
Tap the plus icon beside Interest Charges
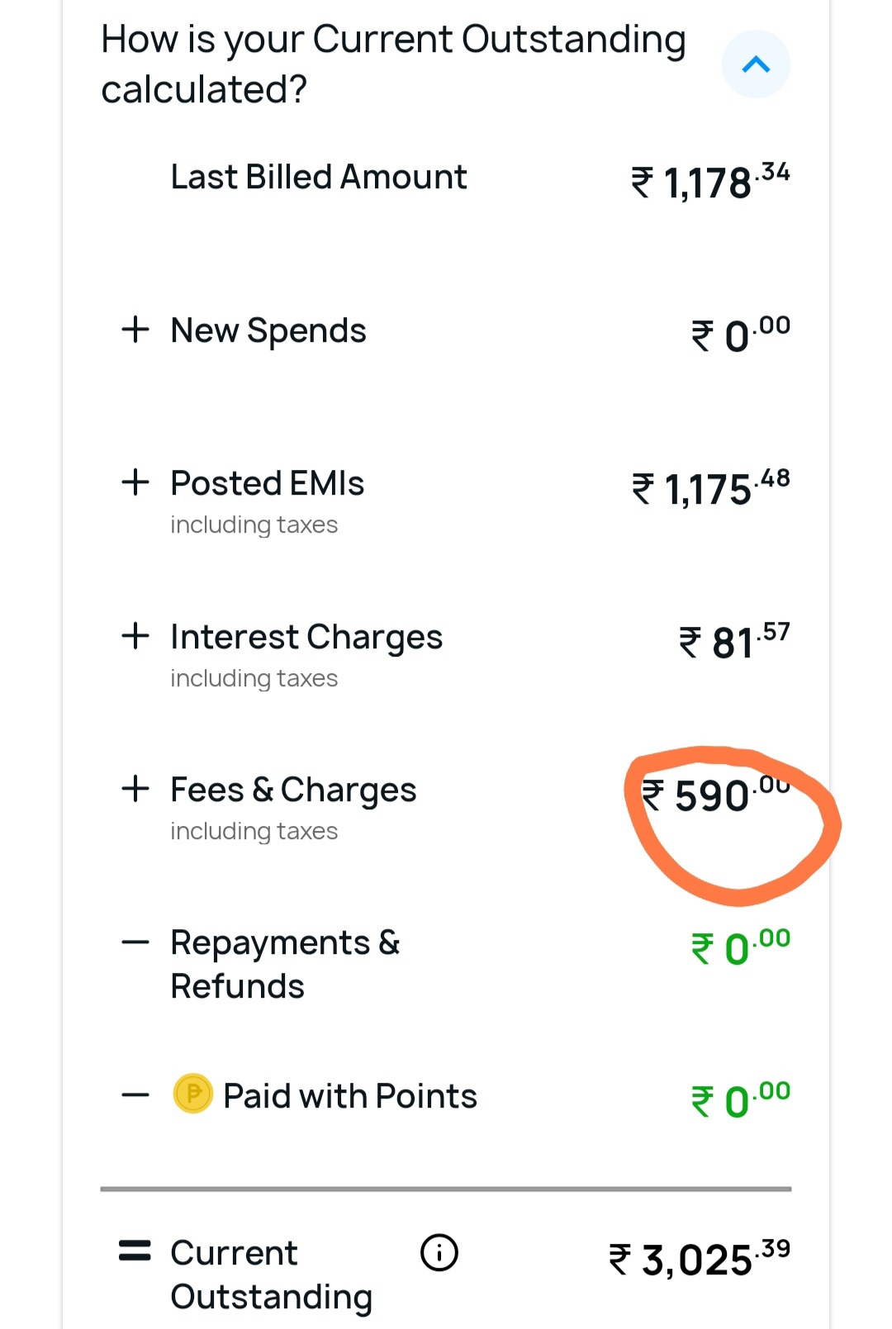pos(135,636)
